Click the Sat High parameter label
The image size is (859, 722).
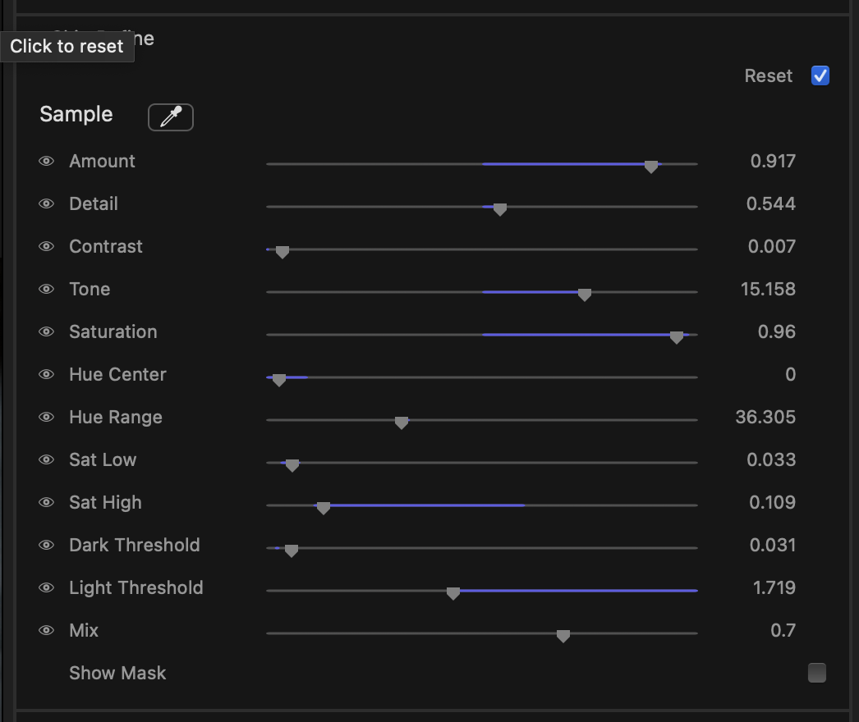(105, 502)
